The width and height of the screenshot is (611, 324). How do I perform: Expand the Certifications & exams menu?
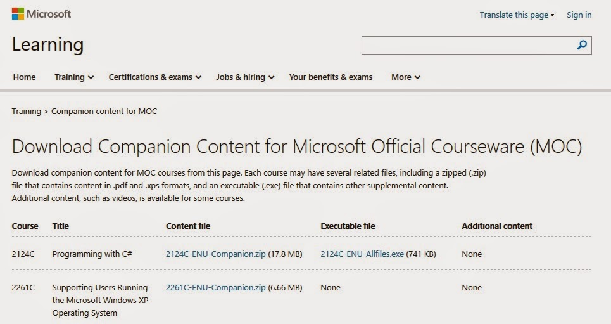tap(154, 77)
